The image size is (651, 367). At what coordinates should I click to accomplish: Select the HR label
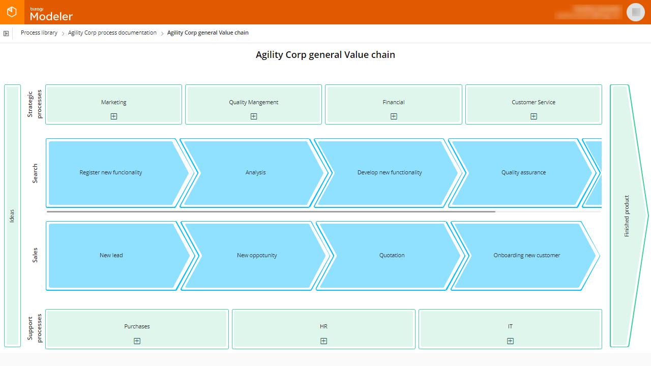pyautogui.click(x=323, y=326)
